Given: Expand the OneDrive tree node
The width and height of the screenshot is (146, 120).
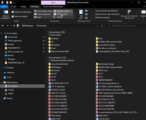Looking at the screenshot, I should (2, 73).
